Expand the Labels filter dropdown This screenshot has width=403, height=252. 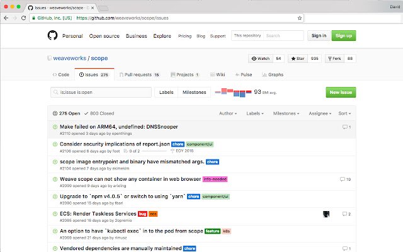point(255,113)
